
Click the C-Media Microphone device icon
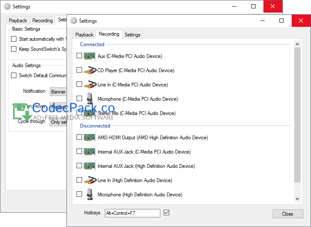90,99
